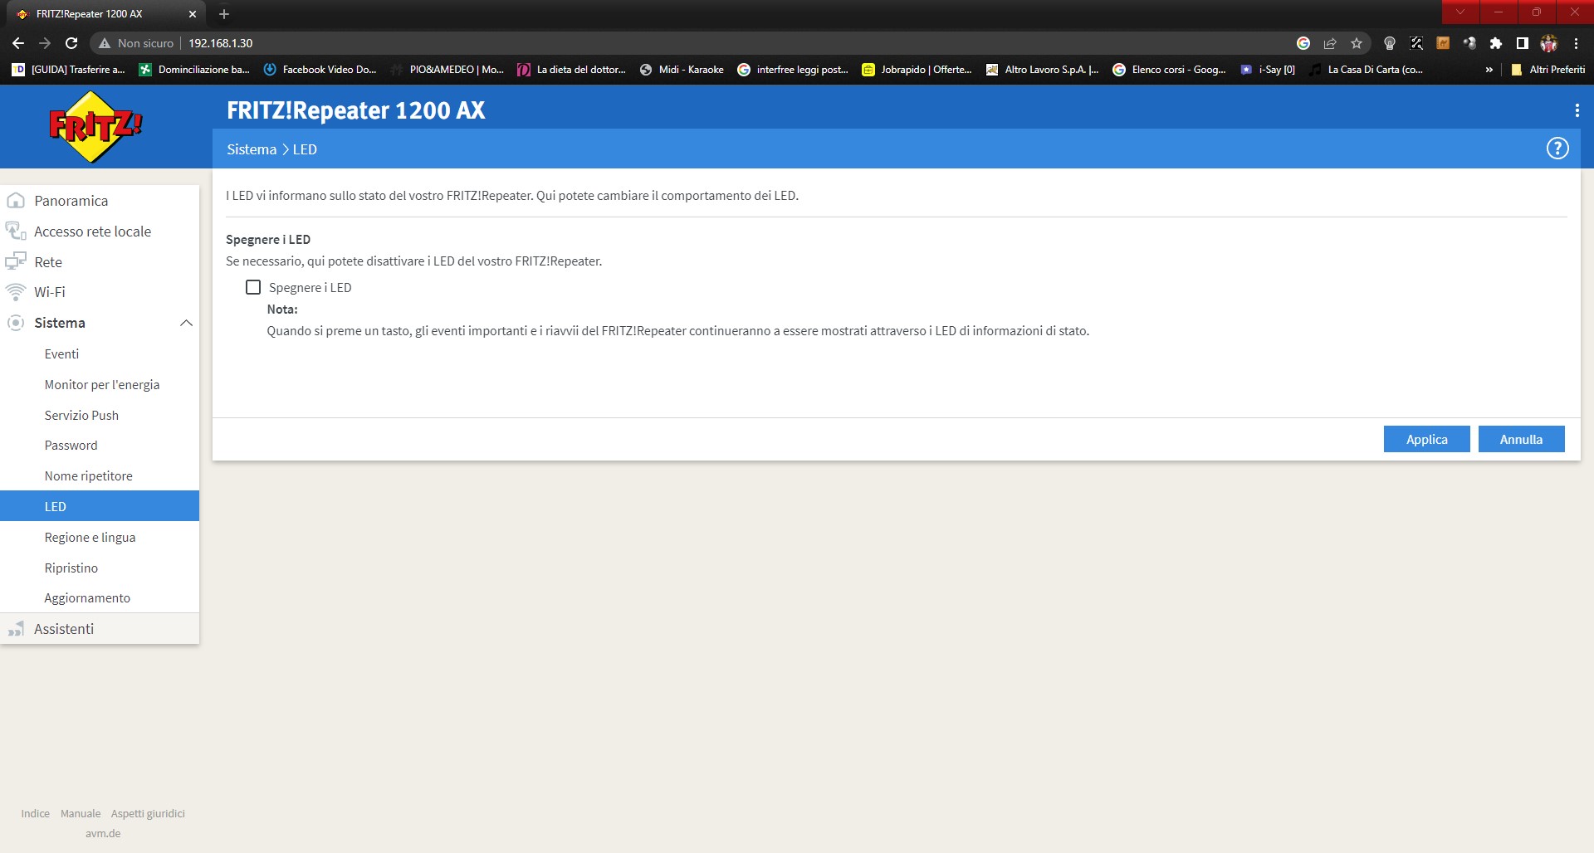Enable the Spegnere i LED checkbox

point(253,287)
